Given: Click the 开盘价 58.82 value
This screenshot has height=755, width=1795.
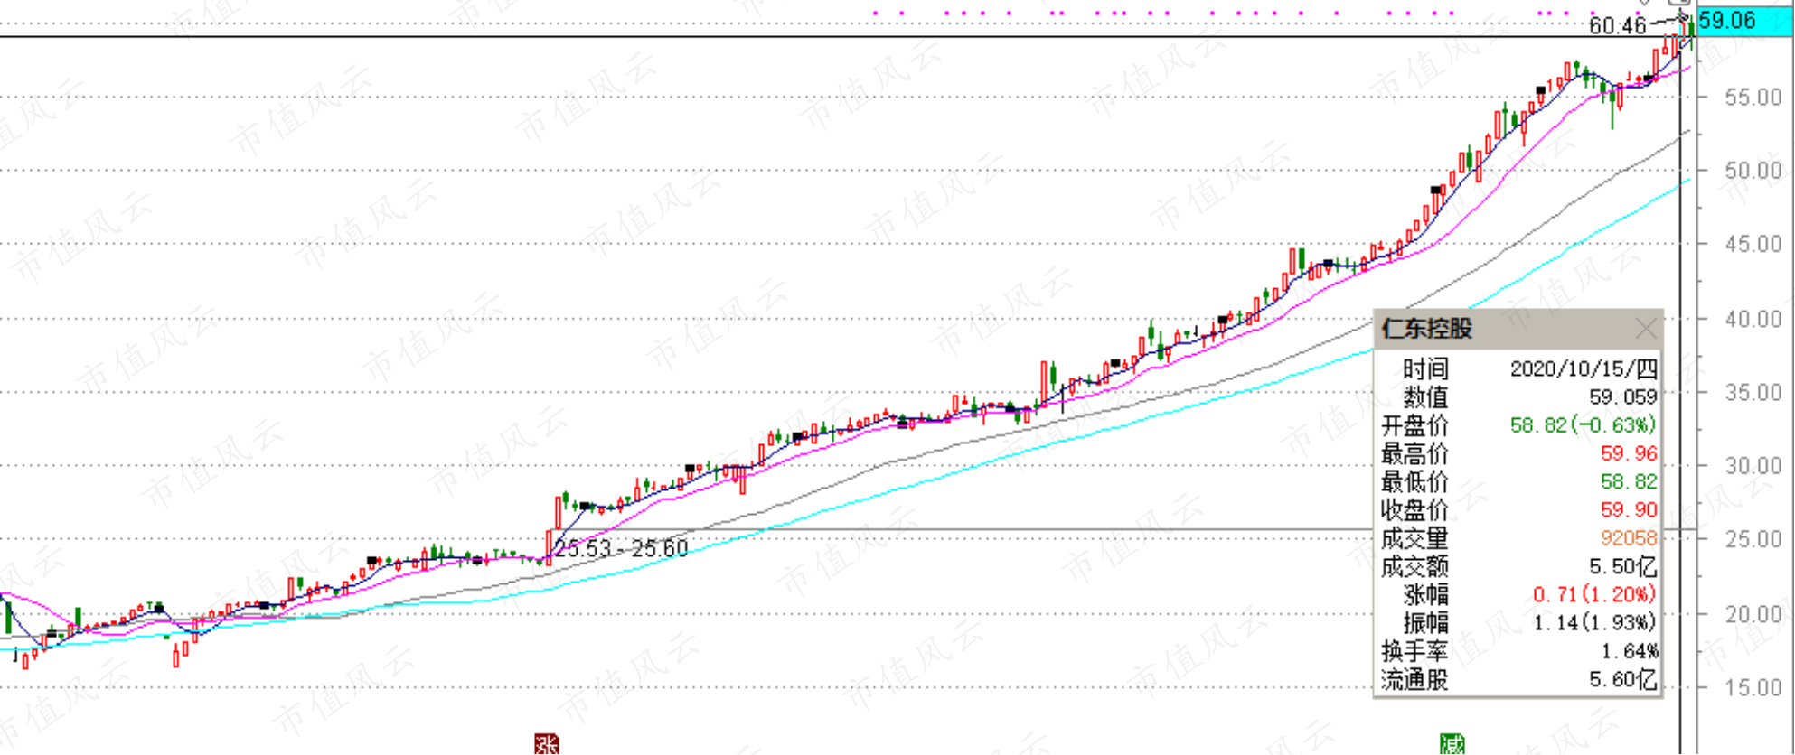Looking at the screenshot, I should tap(1584, 425).
